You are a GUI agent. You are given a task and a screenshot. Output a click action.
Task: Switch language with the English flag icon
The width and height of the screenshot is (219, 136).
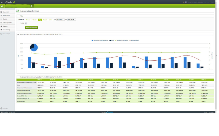point(186,2)
